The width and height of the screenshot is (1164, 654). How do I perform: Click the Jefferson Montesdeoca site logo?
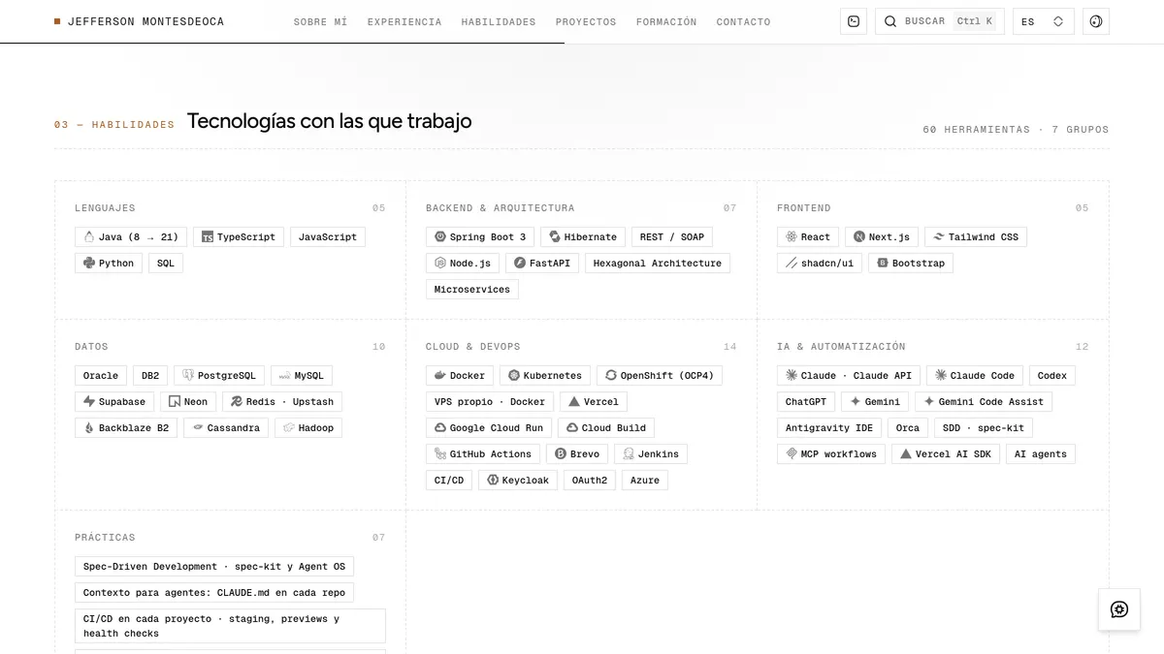(139, 21)
